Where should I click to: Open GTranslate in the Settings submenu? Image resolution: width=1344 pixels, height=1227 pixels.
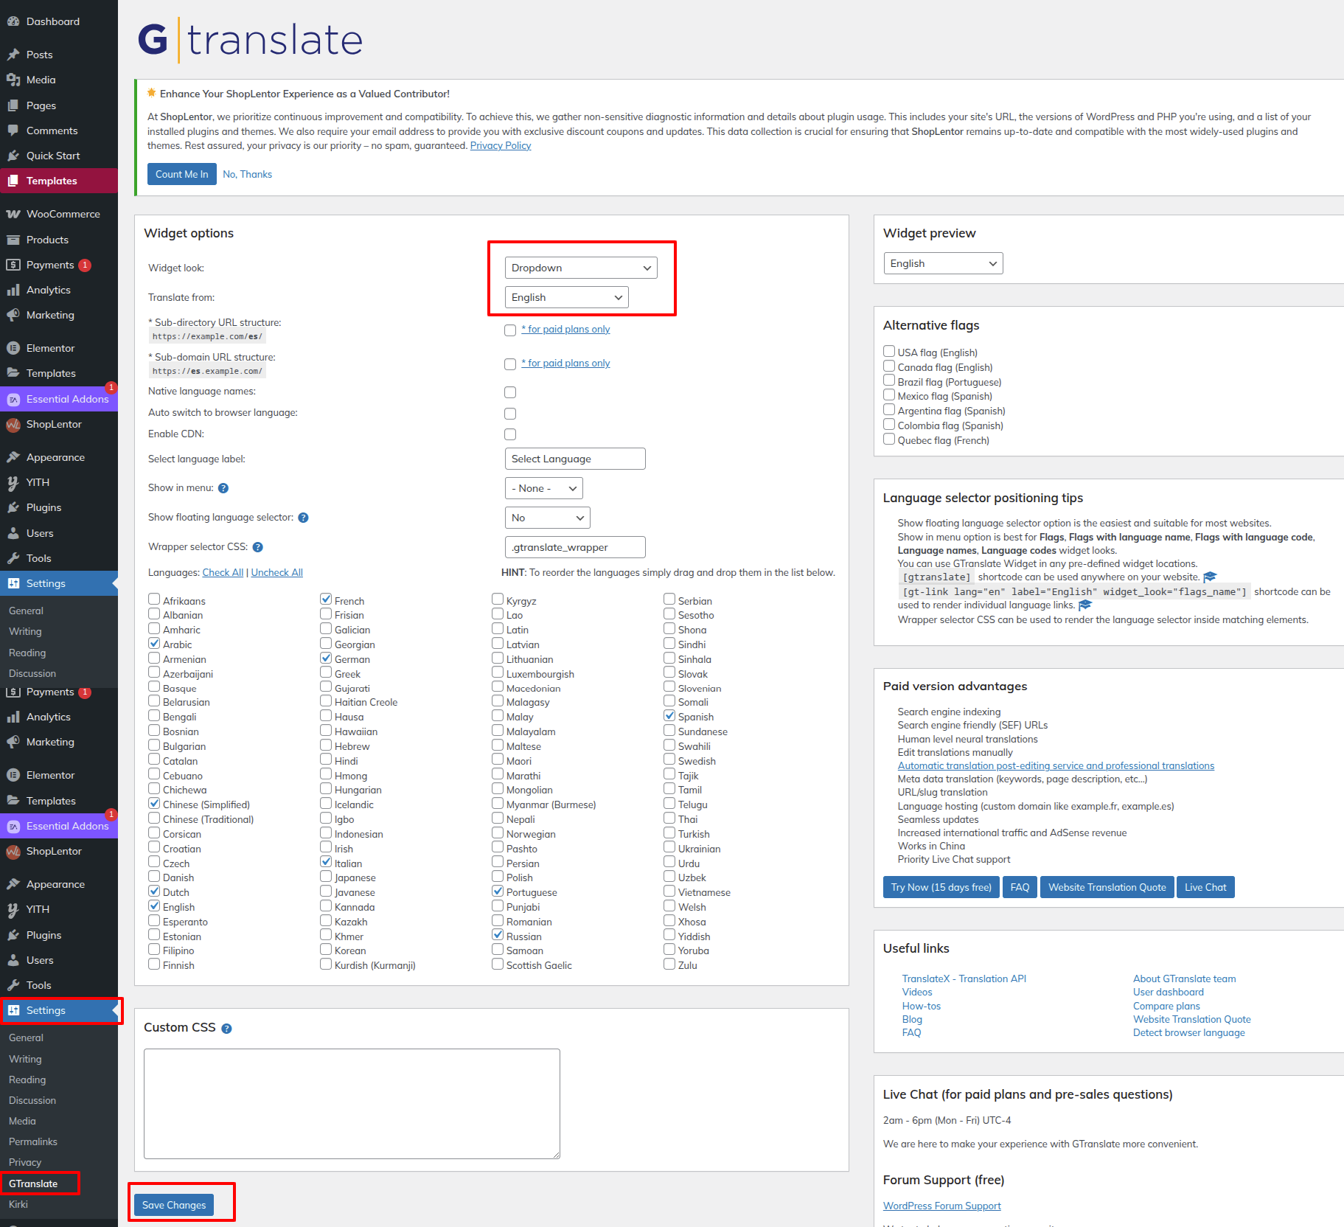click(x=33, y=1183)
